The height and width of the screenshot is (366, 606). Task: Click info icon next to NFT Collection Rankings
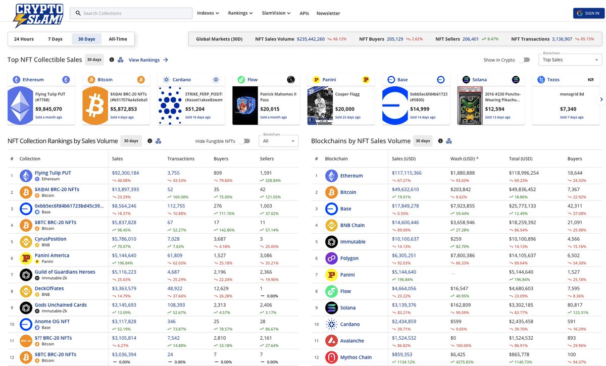149,141
